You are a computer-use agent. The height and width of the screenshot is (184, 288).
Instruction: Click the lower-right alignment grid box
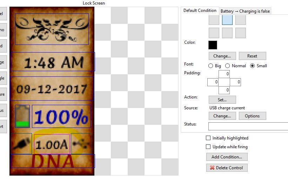click(x=241, y=33)
